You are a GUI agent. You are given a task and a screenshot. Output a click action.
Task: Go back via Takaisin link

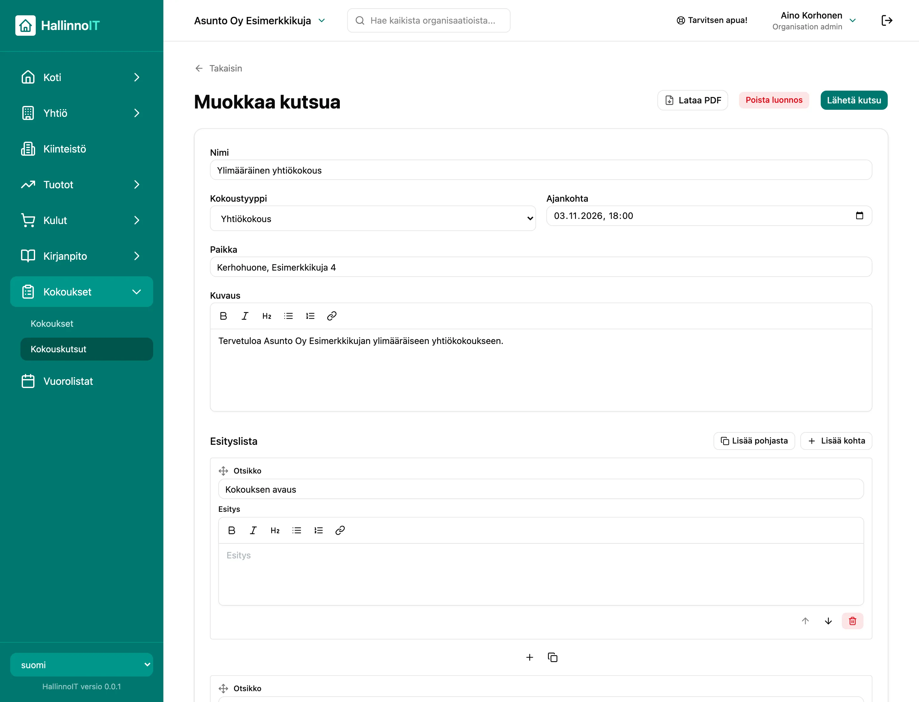219,68
